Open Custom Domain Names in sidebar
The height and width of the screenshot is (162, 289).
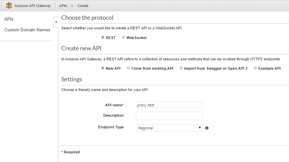click(x=27, y=30)
